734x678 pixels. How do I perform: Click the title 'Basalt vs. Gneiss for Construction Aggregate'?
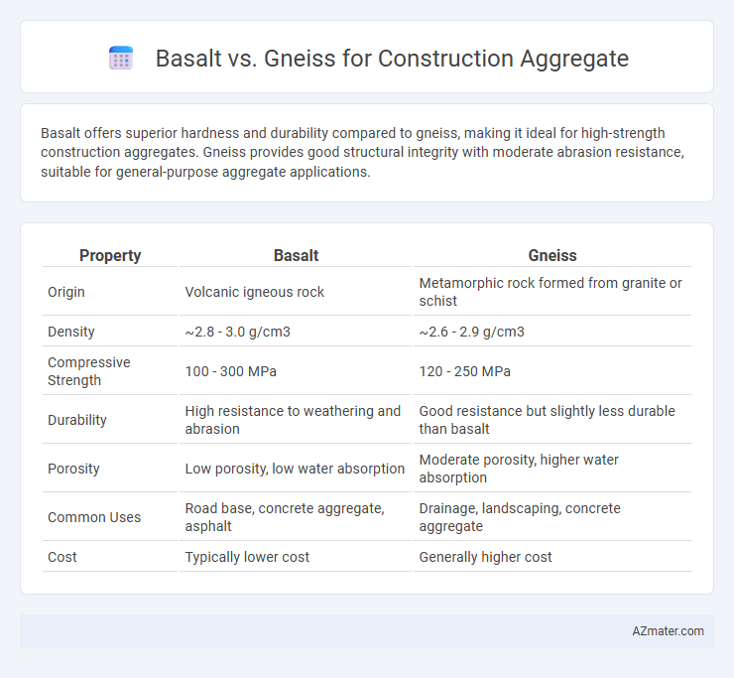pyautogui.click(x=392, y=59)
